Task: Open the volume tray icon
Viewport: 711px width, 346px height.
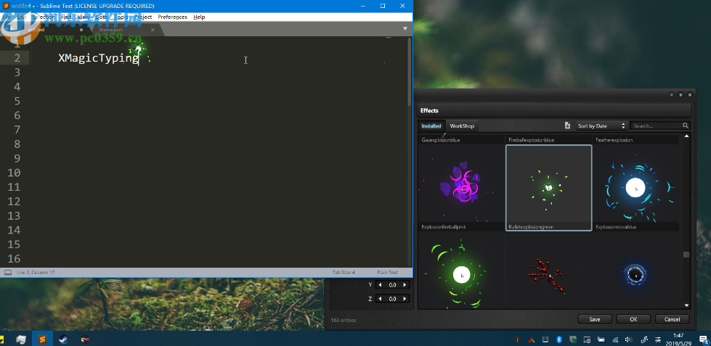Action: [x=628, y=339]
